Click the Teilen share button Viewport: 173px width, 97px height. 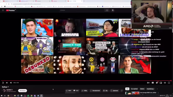pos(84,91)
